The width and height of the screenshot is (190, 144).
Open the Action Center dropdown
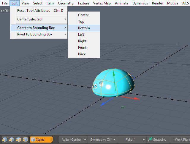[74, 140]
